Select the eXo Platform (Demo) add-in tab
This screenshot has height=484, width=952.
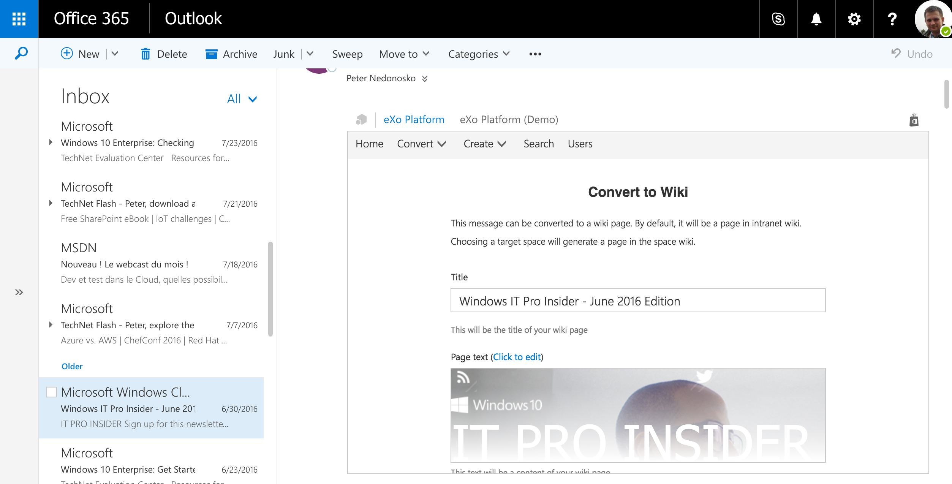pyautogui.click(x=509, y=120)
